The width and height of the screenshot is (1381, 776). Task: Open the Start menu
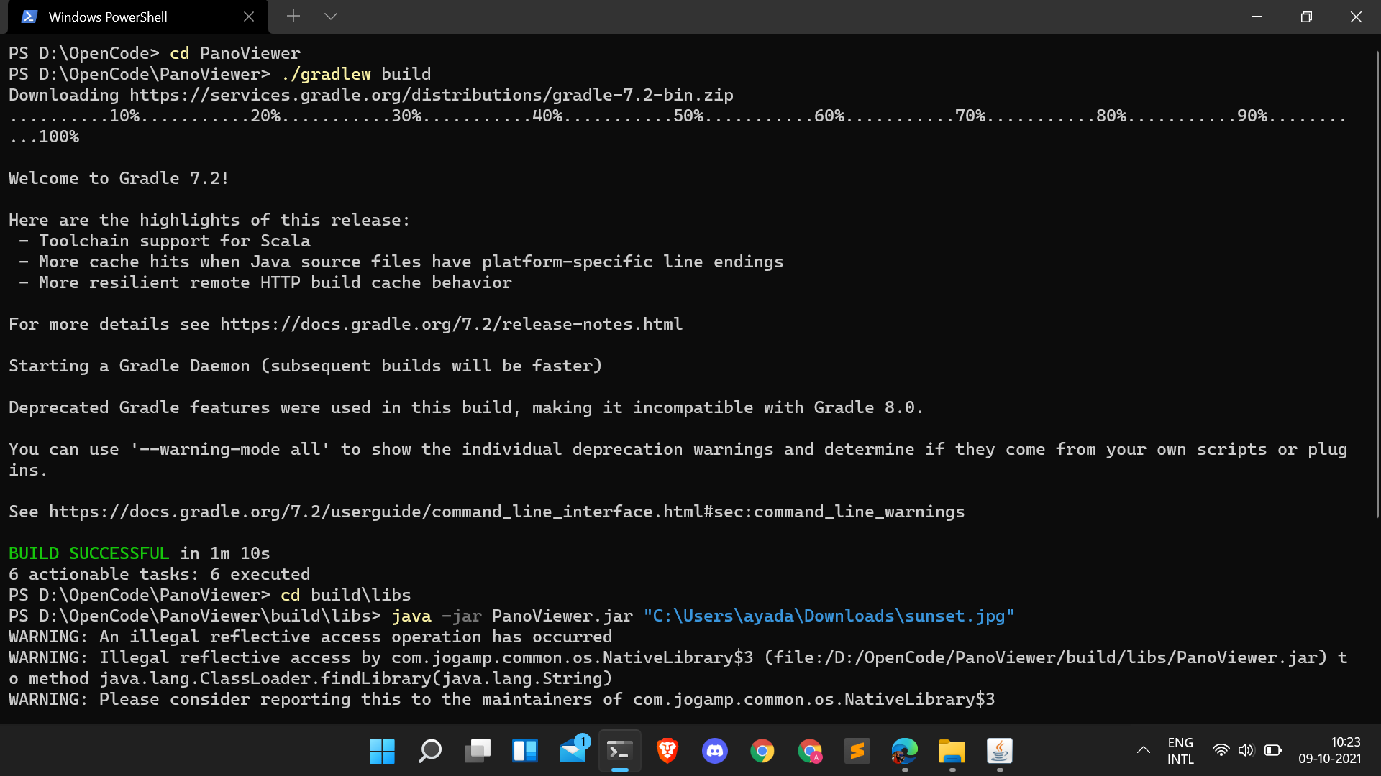(x=382, y=751)
